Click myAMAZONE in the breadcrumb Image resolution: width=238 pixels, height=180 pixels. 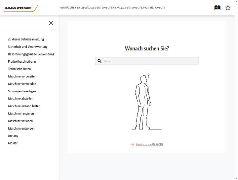point(67,8)
